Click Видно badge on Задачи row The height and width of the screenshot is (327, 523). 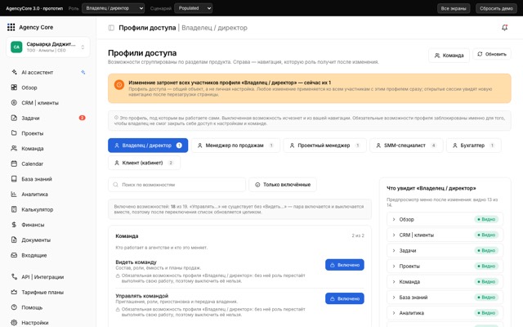(x=486, y=251)
